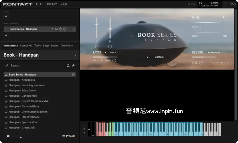
Task: Remove the Book Series - Handpan instrument slot
Action: click(x=74, y=29)
